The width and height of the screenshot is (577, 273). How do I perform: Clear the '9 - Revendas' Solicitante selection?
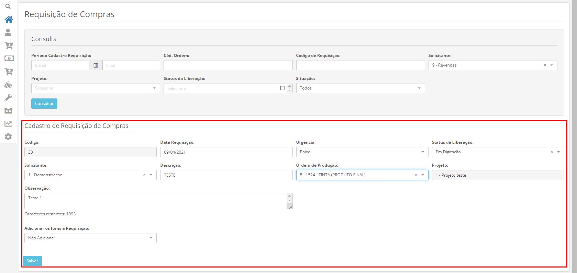[545, 65]
